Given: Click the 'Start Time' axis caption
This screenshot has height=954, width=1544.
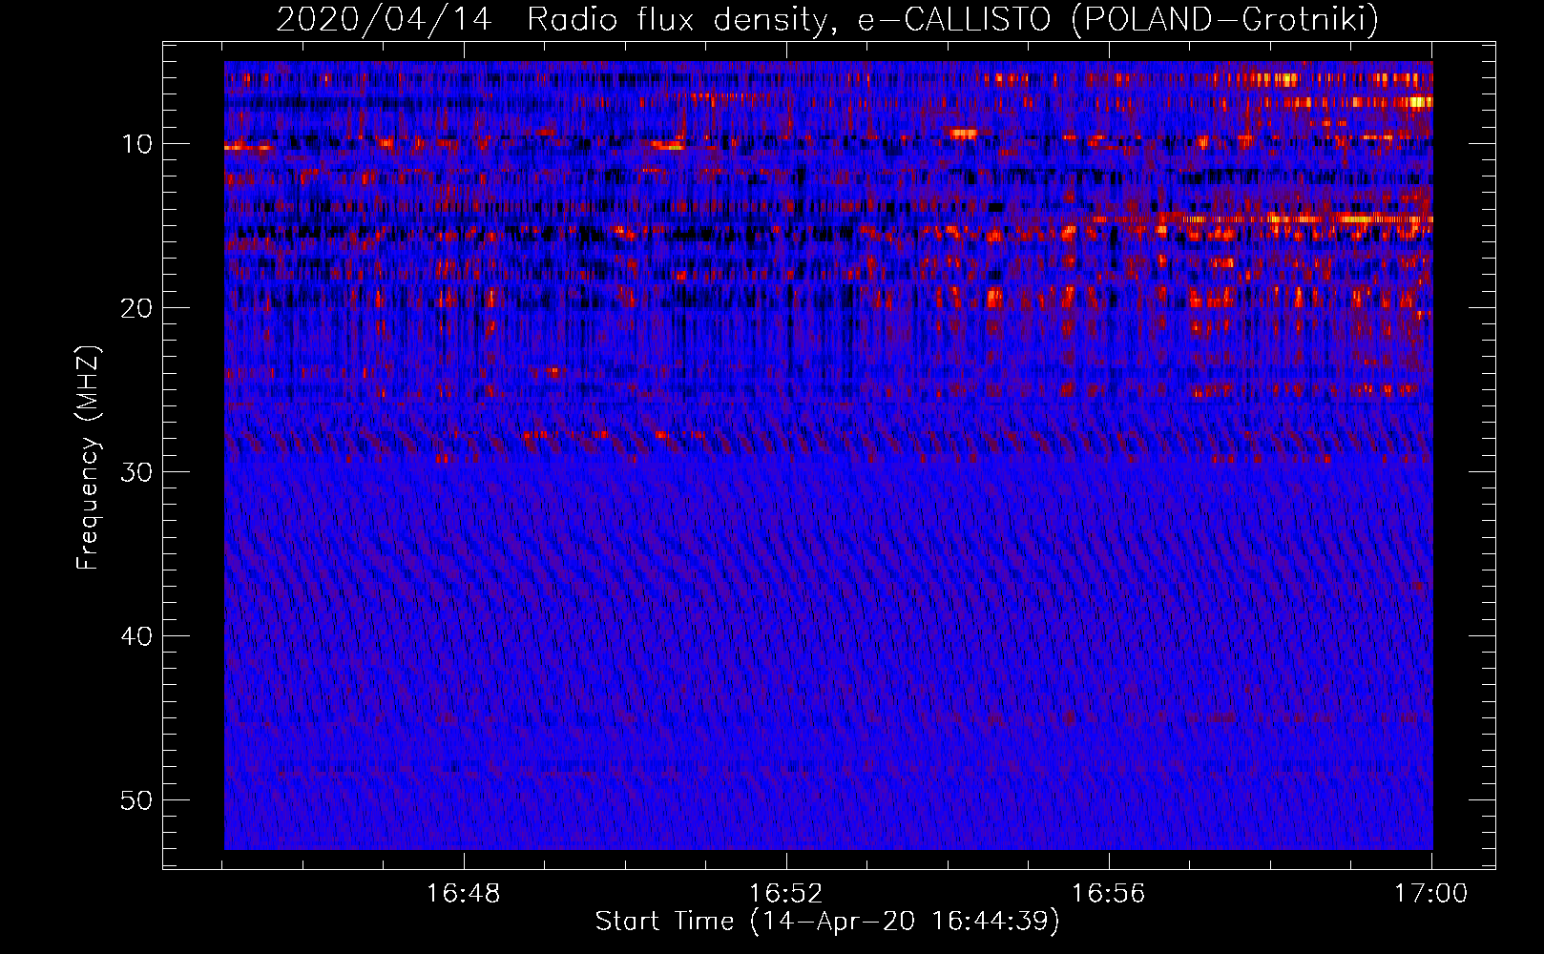Looking at the screenshot, I should point(827,922).
